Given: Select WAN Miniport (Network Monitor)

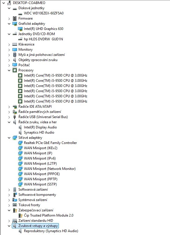Looking at the screenshot, I should (x=50, y=169).
